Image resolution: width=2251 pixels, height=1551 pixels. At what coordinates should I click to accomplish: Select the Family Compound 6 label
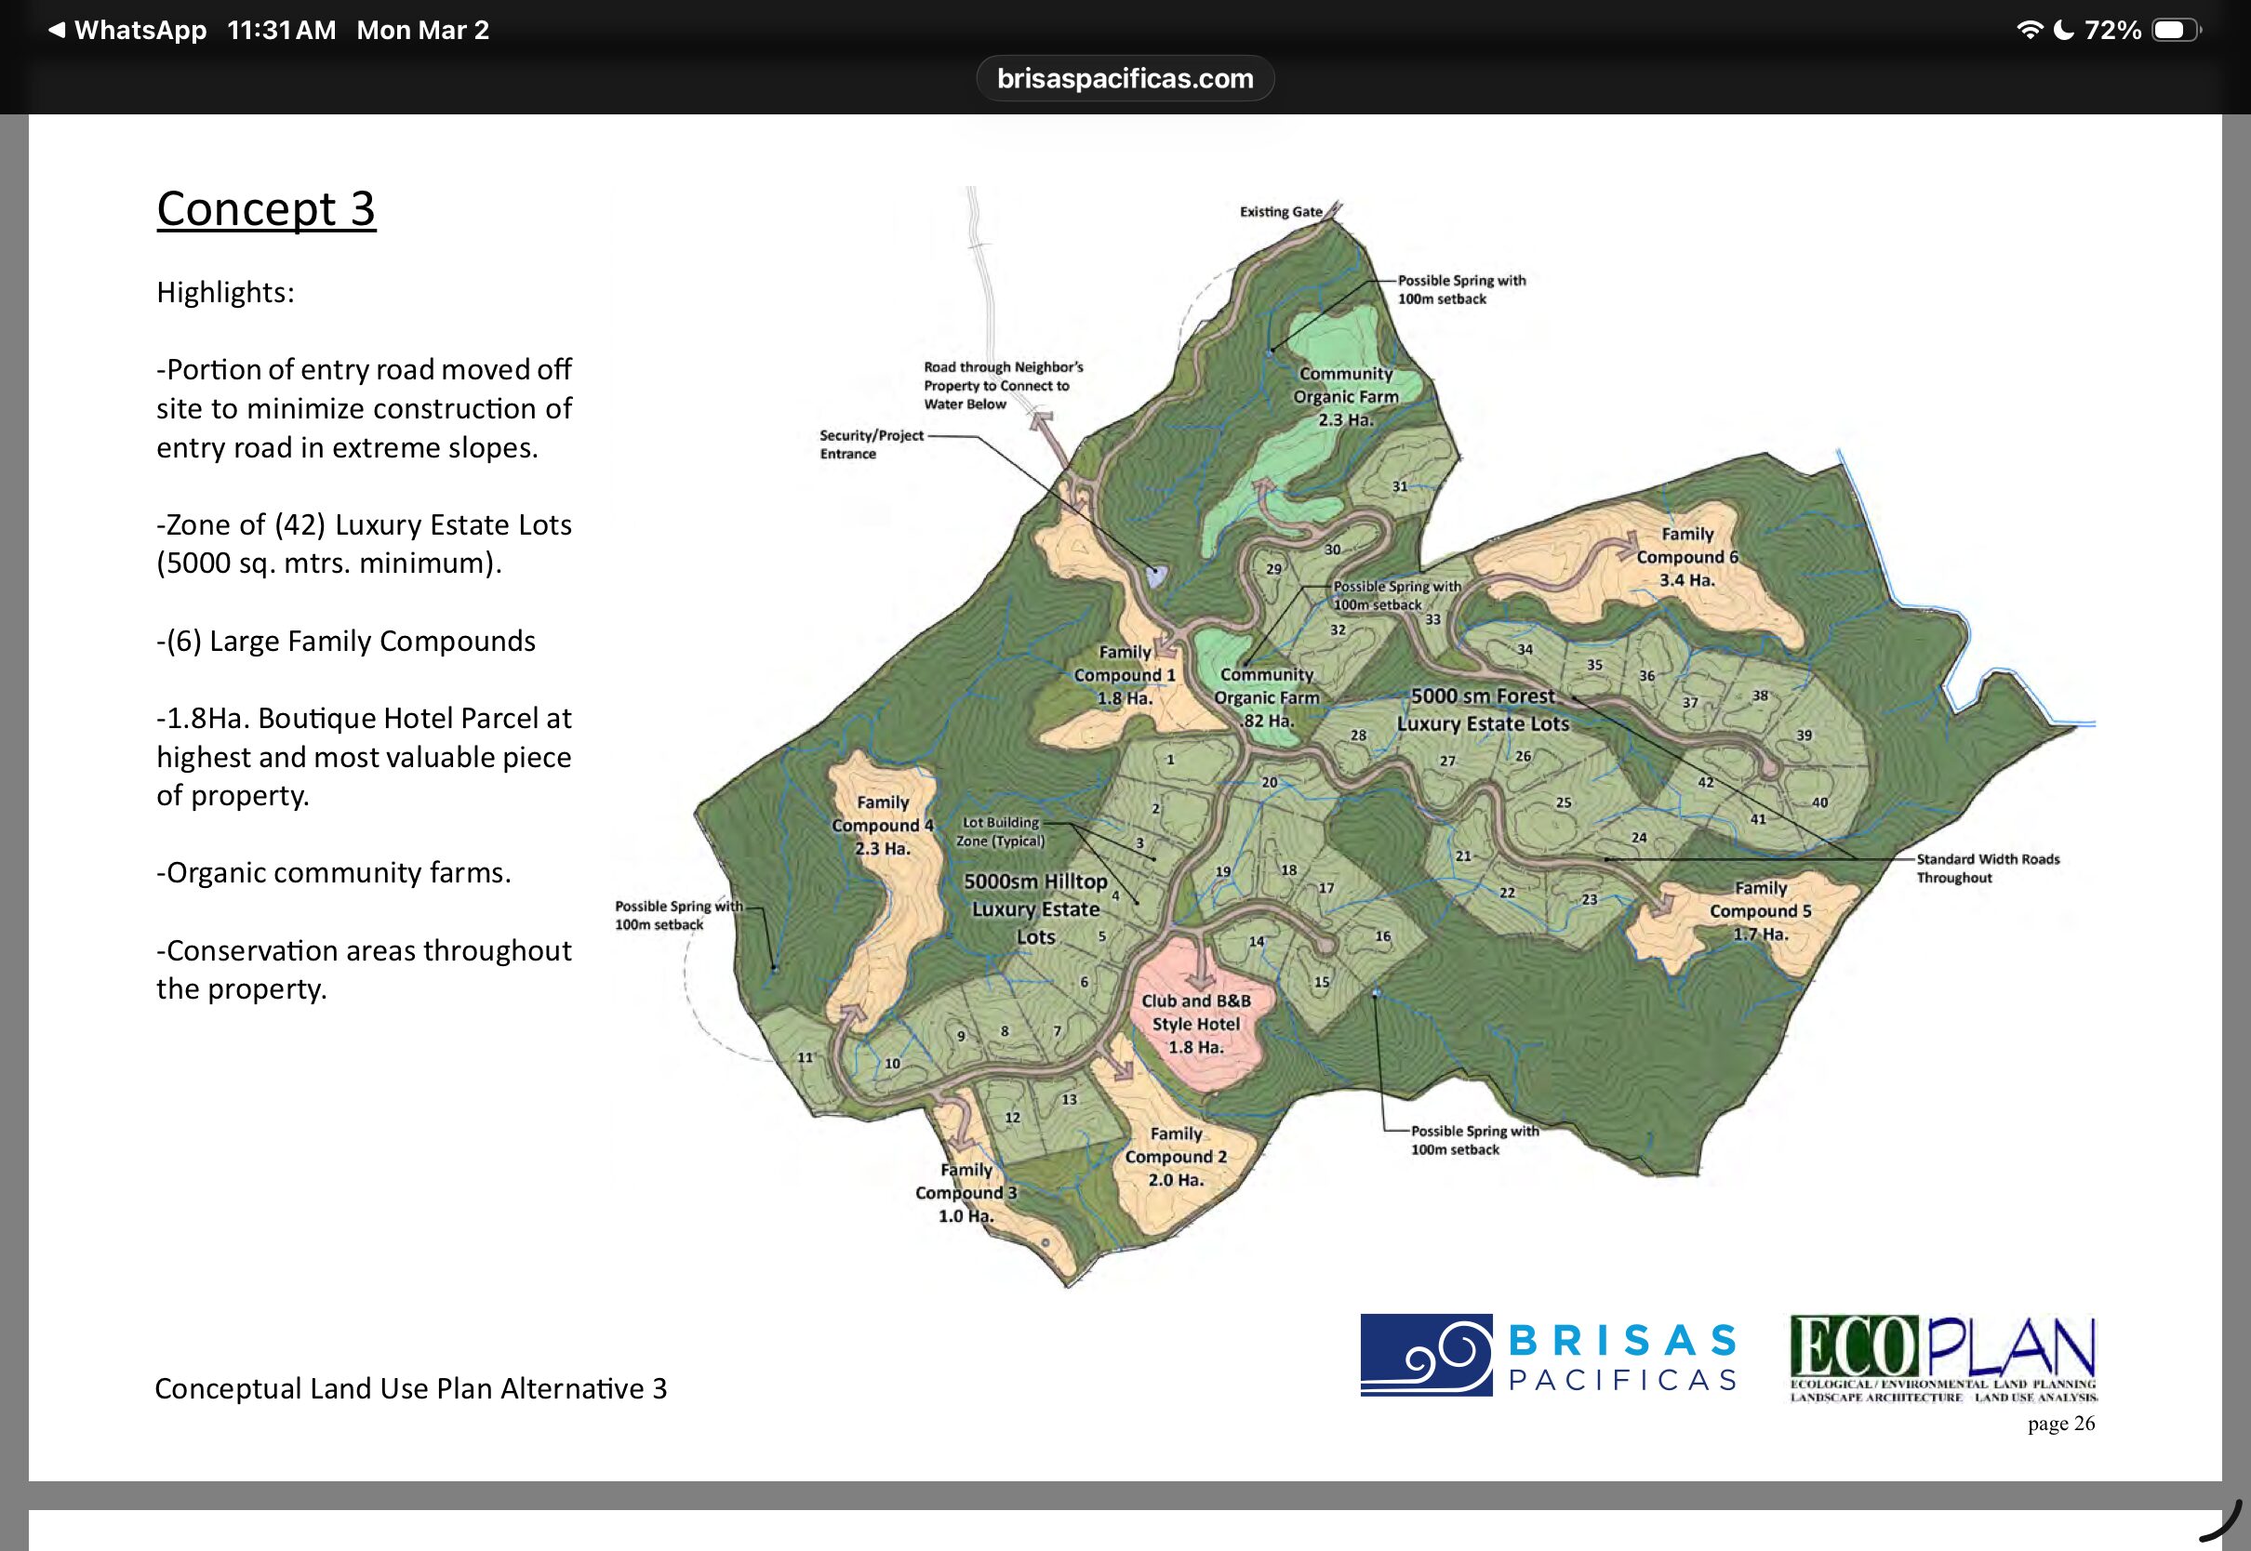(1686, 557)
